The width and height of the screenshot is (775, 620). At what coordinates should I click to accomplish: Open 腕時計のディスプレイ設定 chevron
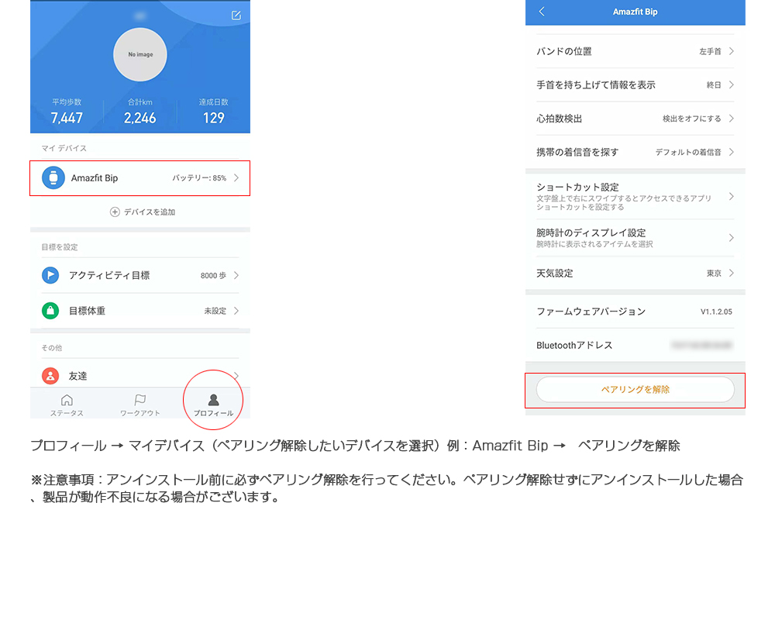pyautogui.click(x=732, y=238)
